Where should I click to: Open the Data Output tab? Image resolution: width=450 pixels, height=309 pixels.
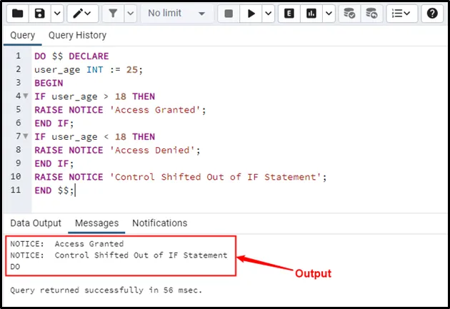36,223
